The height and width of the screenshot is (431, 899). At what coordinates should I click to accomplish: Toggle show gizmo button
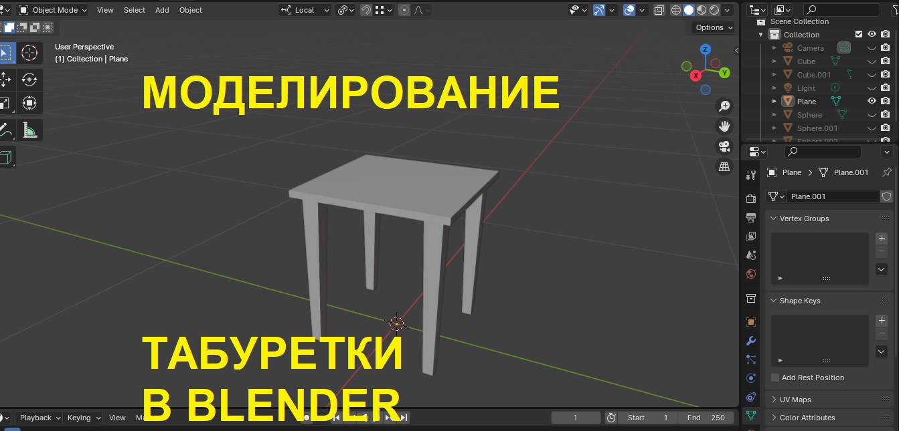tap(599, 10)
